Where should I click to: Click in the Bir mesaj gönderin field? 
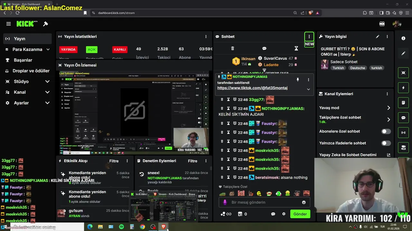pos(264,202)
